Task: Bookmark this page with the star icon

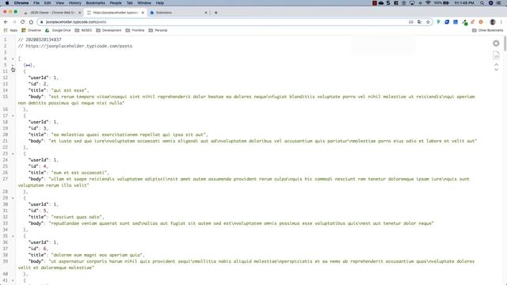Action: tap(428, 22)
